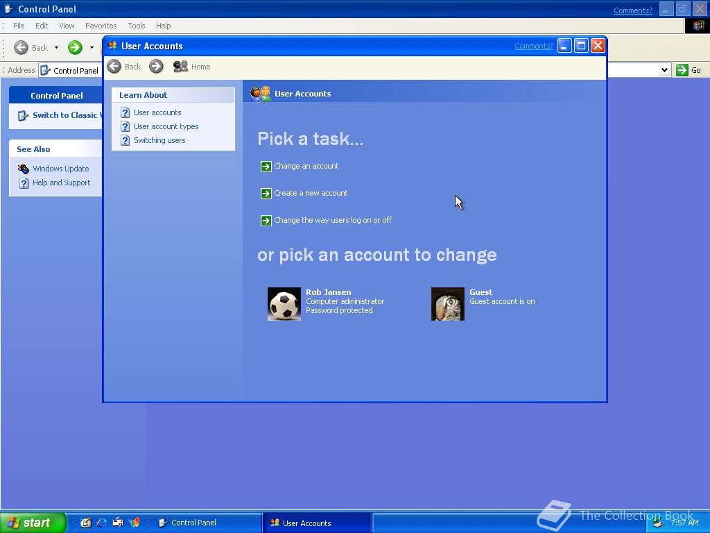The image size is (710, 533).
Task: Click system tray icon beside the clock
Action: click(658, 523)
